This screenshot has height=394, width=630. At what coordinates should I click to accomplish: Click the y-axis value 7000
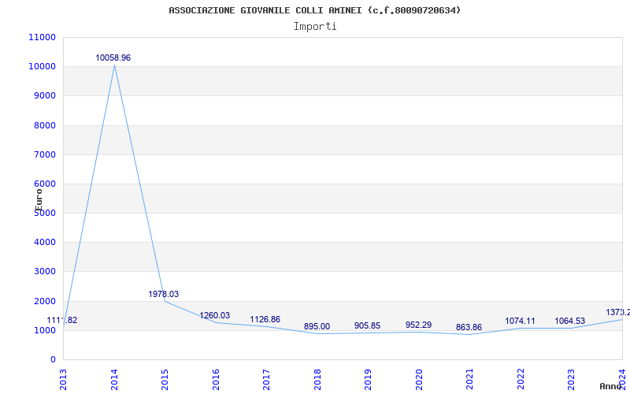pos(45,154)
